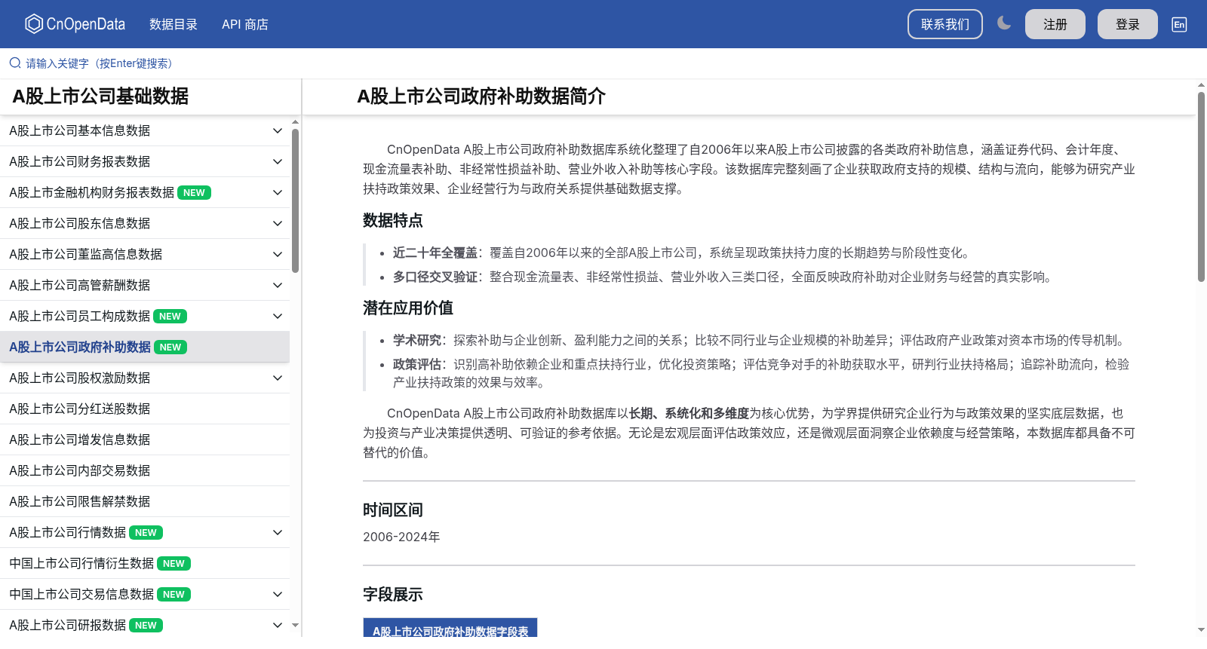Expand A股上市公司员工构成数据 chevron
The height and width of the screenshot is (649, 1207).
pyautogui.click(x=278, y=316)
